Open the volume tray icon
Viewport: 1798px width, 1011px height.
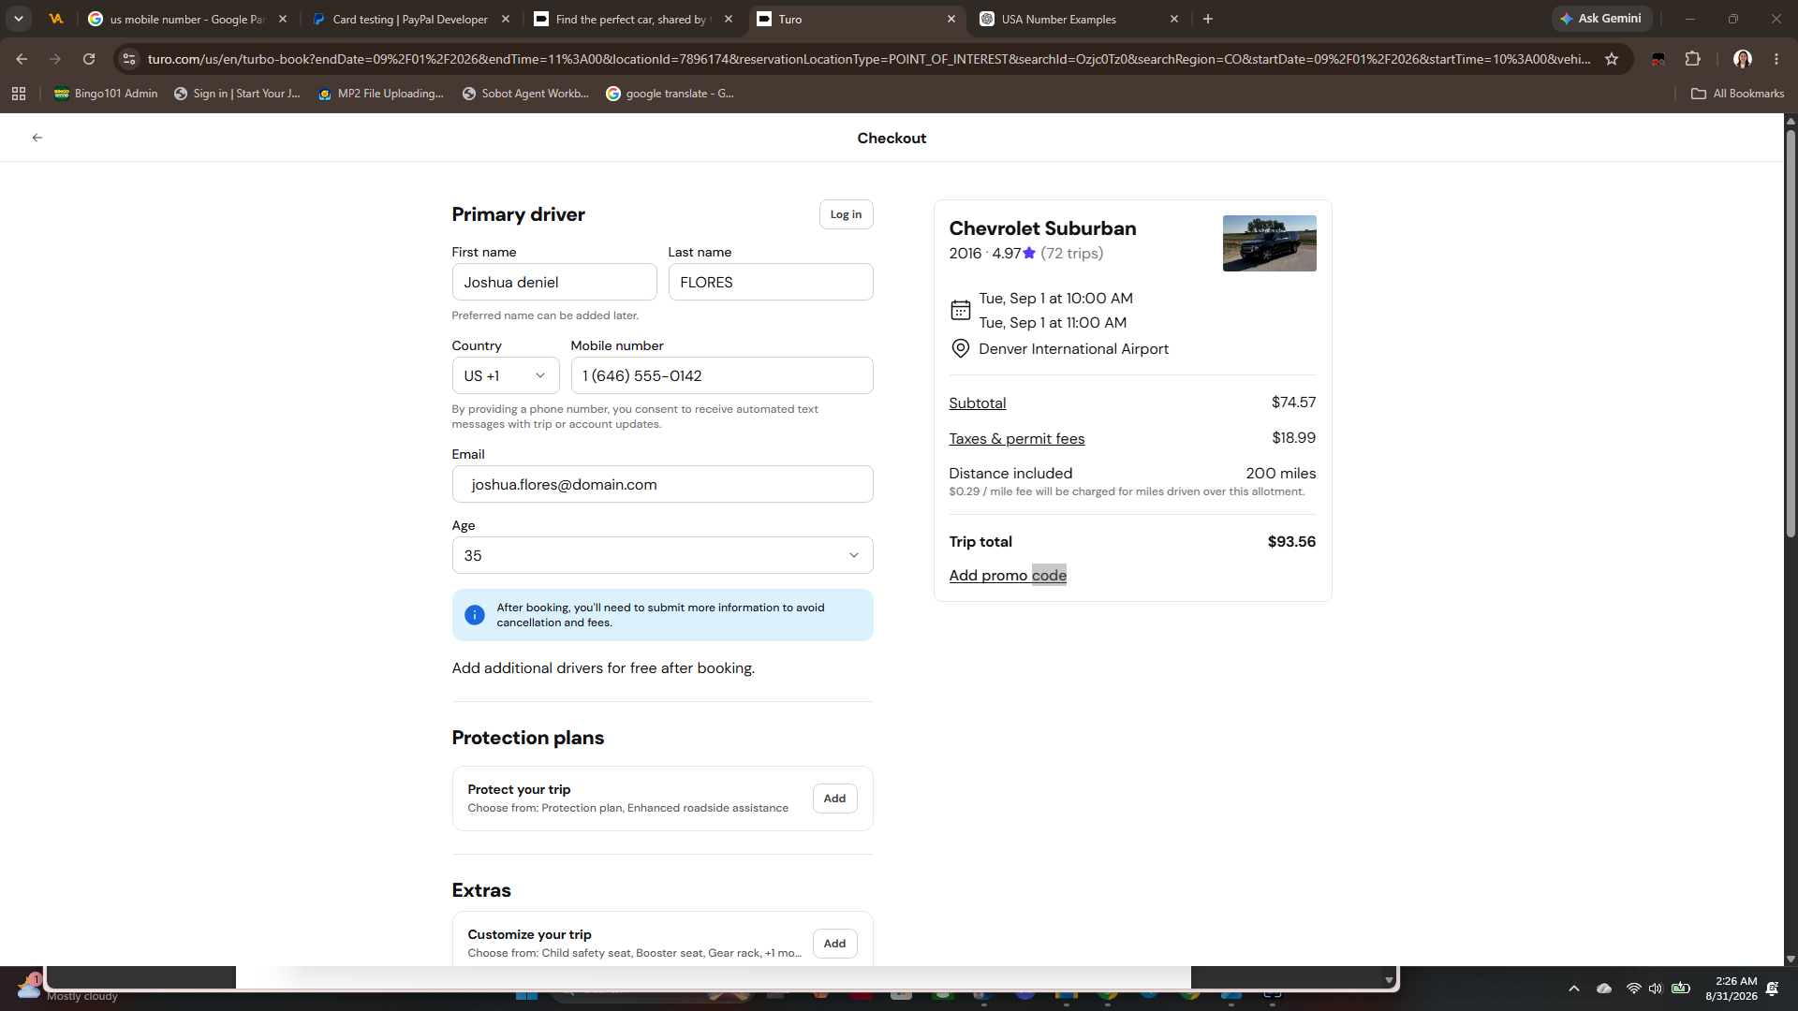click(x=1656, y=989)
